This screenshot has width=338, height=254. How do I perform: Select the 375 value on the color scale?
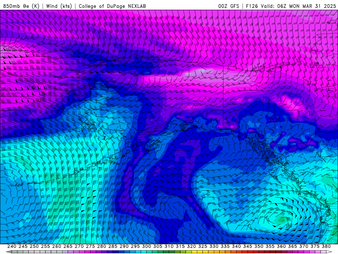pyautogui.click(x=315, y=246)
